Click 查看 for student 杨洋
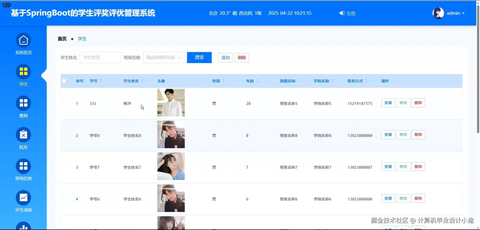 pos(388,103)
